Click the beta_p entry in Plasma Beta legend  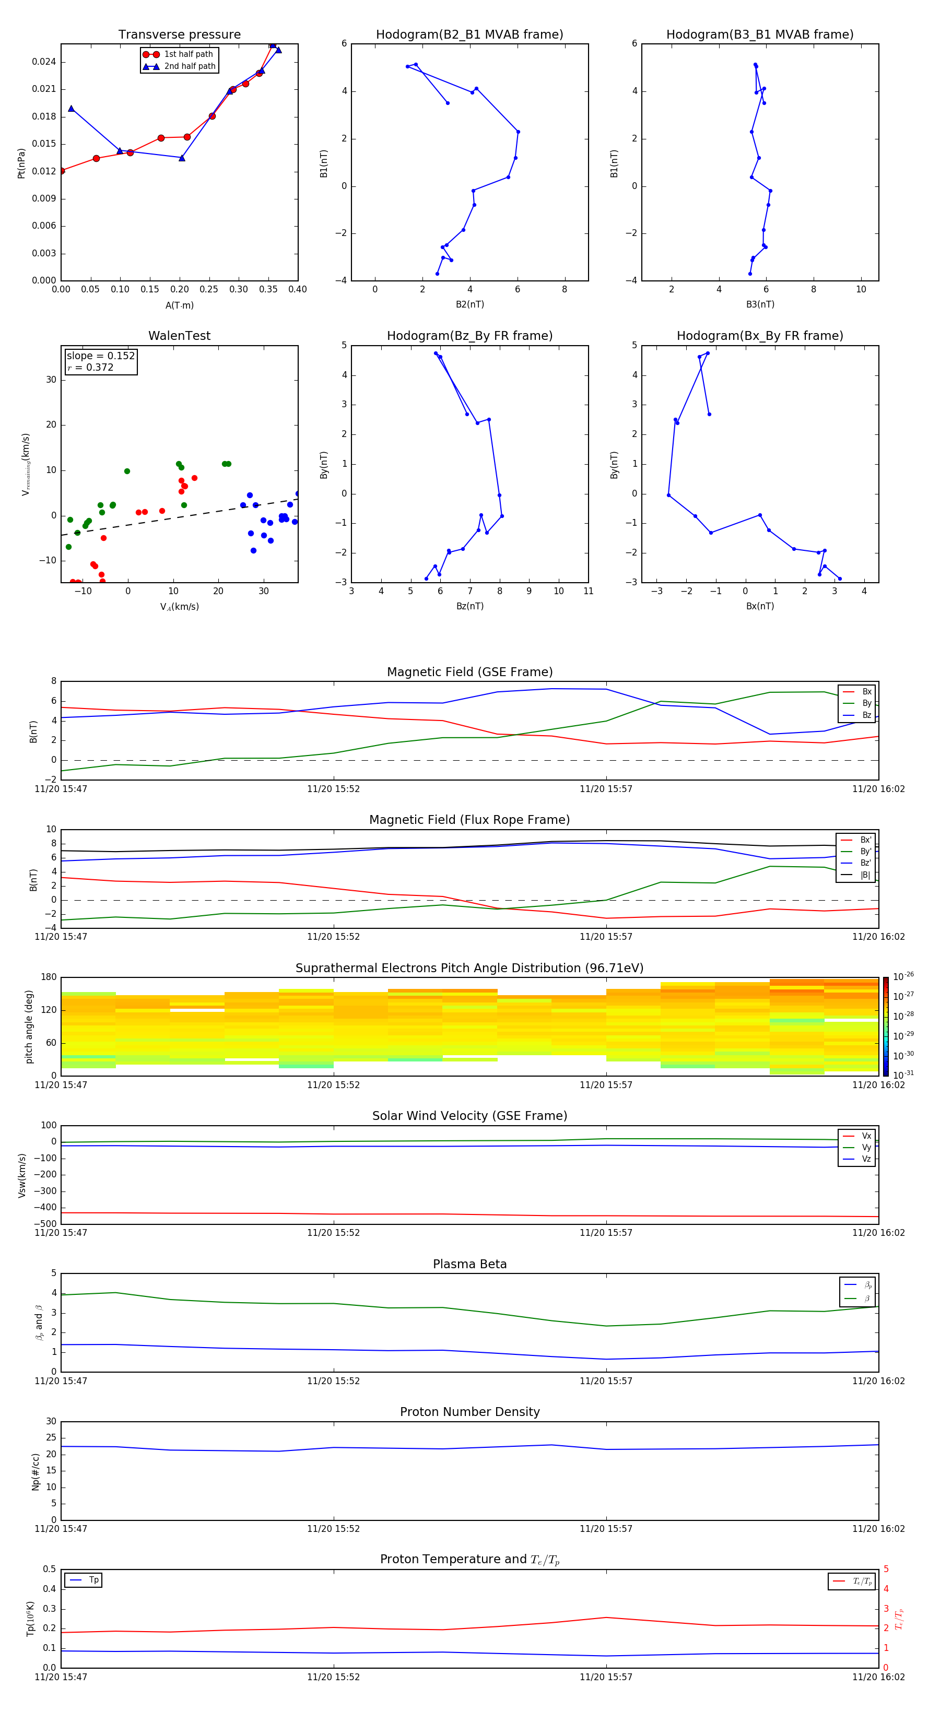(x=857, y=1285)
